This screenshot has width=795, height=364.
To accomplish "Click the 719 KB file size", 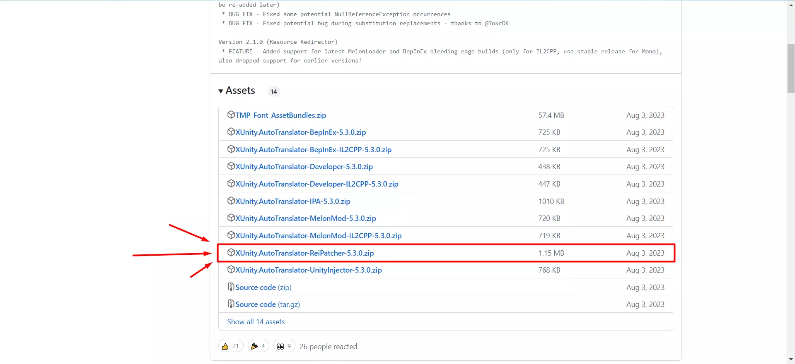I will point(549,236).
